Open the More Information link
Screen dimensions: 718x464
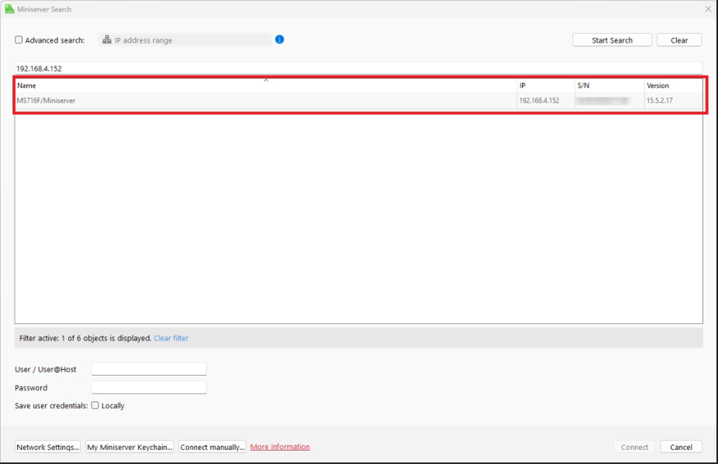click(x=280, y=447)
